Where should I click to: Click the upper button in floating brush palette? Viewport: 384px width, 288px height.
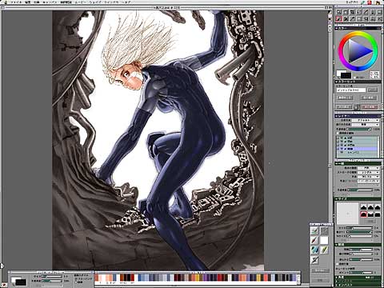[321, 270]
